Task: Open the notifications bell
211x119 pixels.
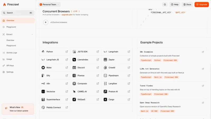Action: pos(165,4)
